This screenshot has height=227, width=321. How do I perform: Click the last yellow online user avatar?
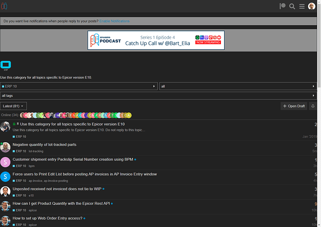[x=128, y=115]
